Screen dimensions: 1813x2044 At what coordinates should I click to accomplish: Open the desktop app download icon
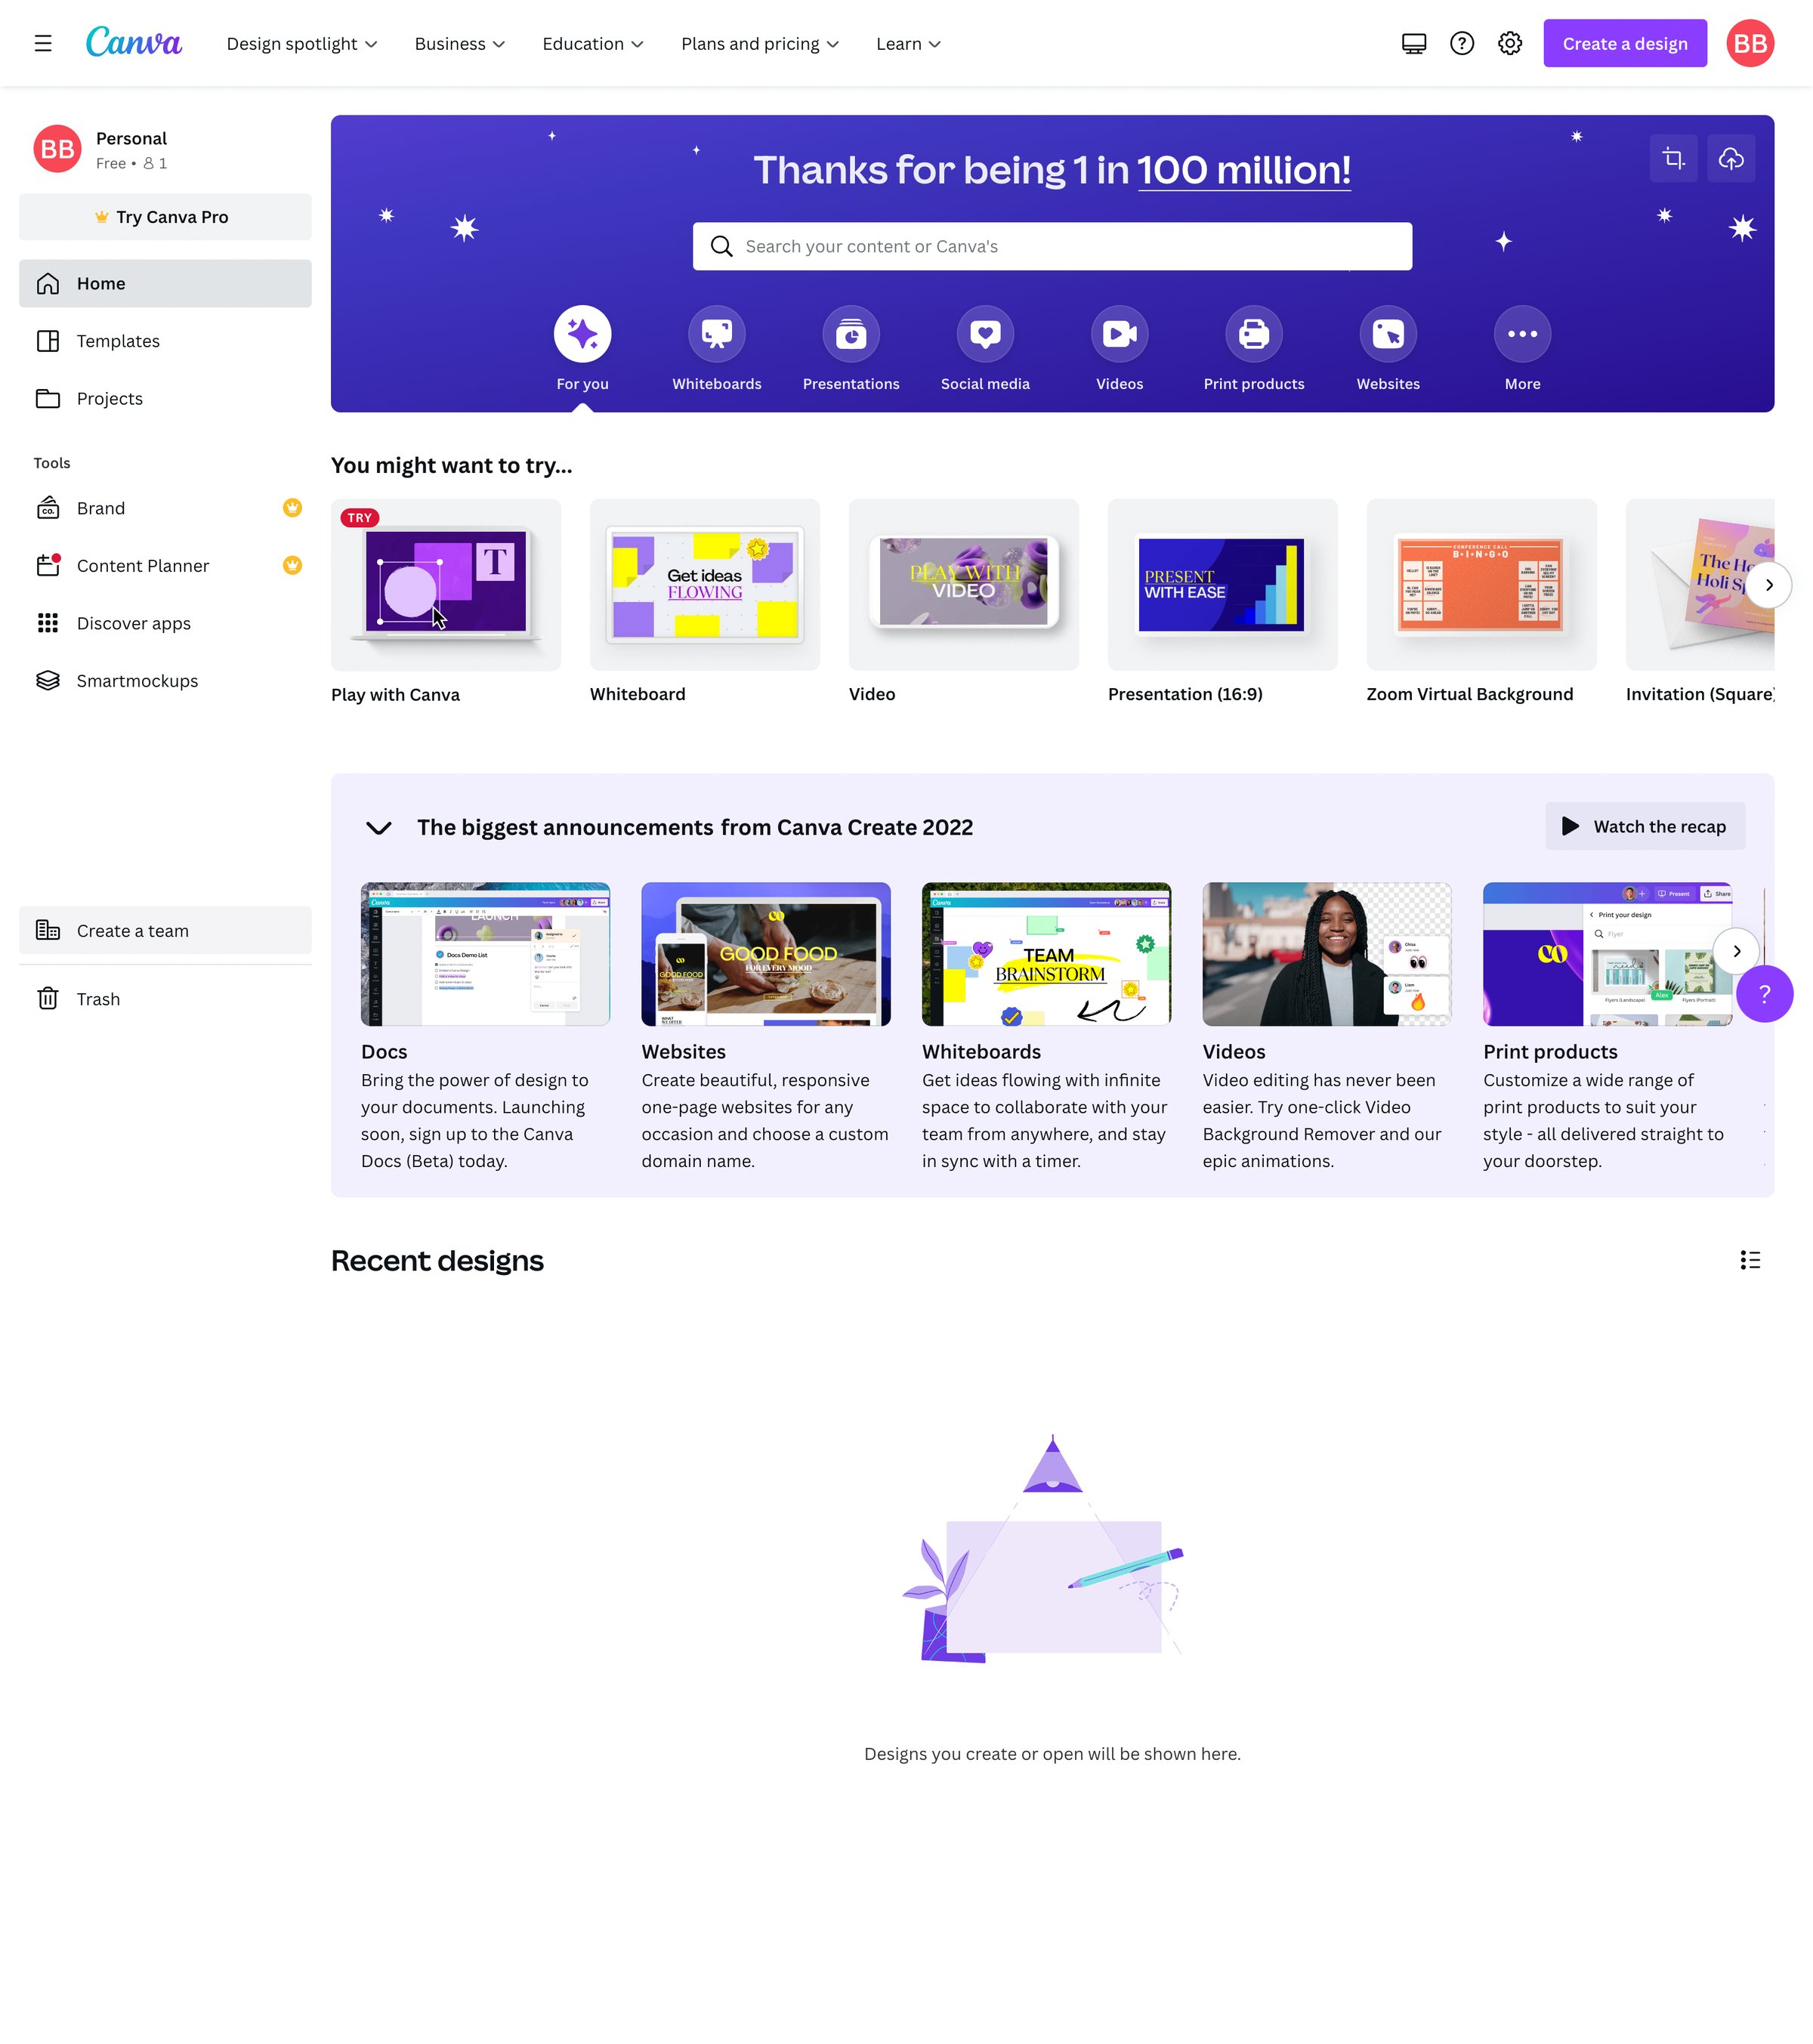1414,43
